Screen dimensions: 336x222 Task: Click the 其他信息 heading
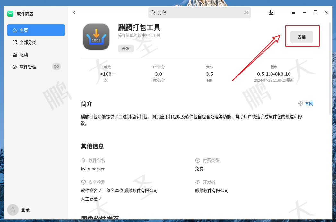point(92,146)
